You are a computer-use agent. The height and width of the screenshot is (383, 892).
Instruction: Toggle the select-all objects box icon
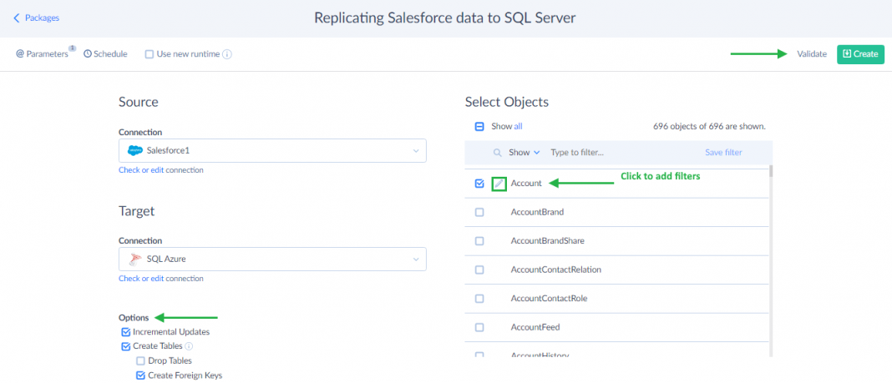[479, 127]
